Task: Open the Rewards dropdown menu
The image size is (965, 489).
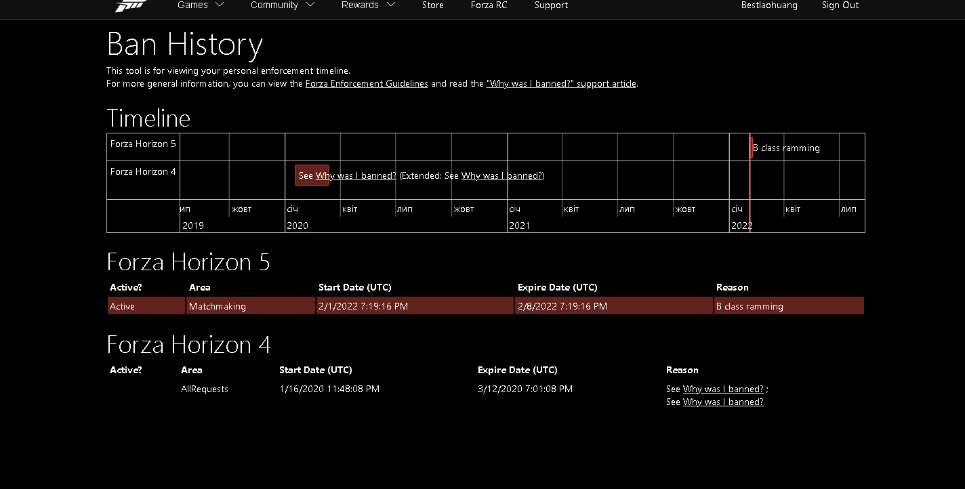Action: click(368, 5)
